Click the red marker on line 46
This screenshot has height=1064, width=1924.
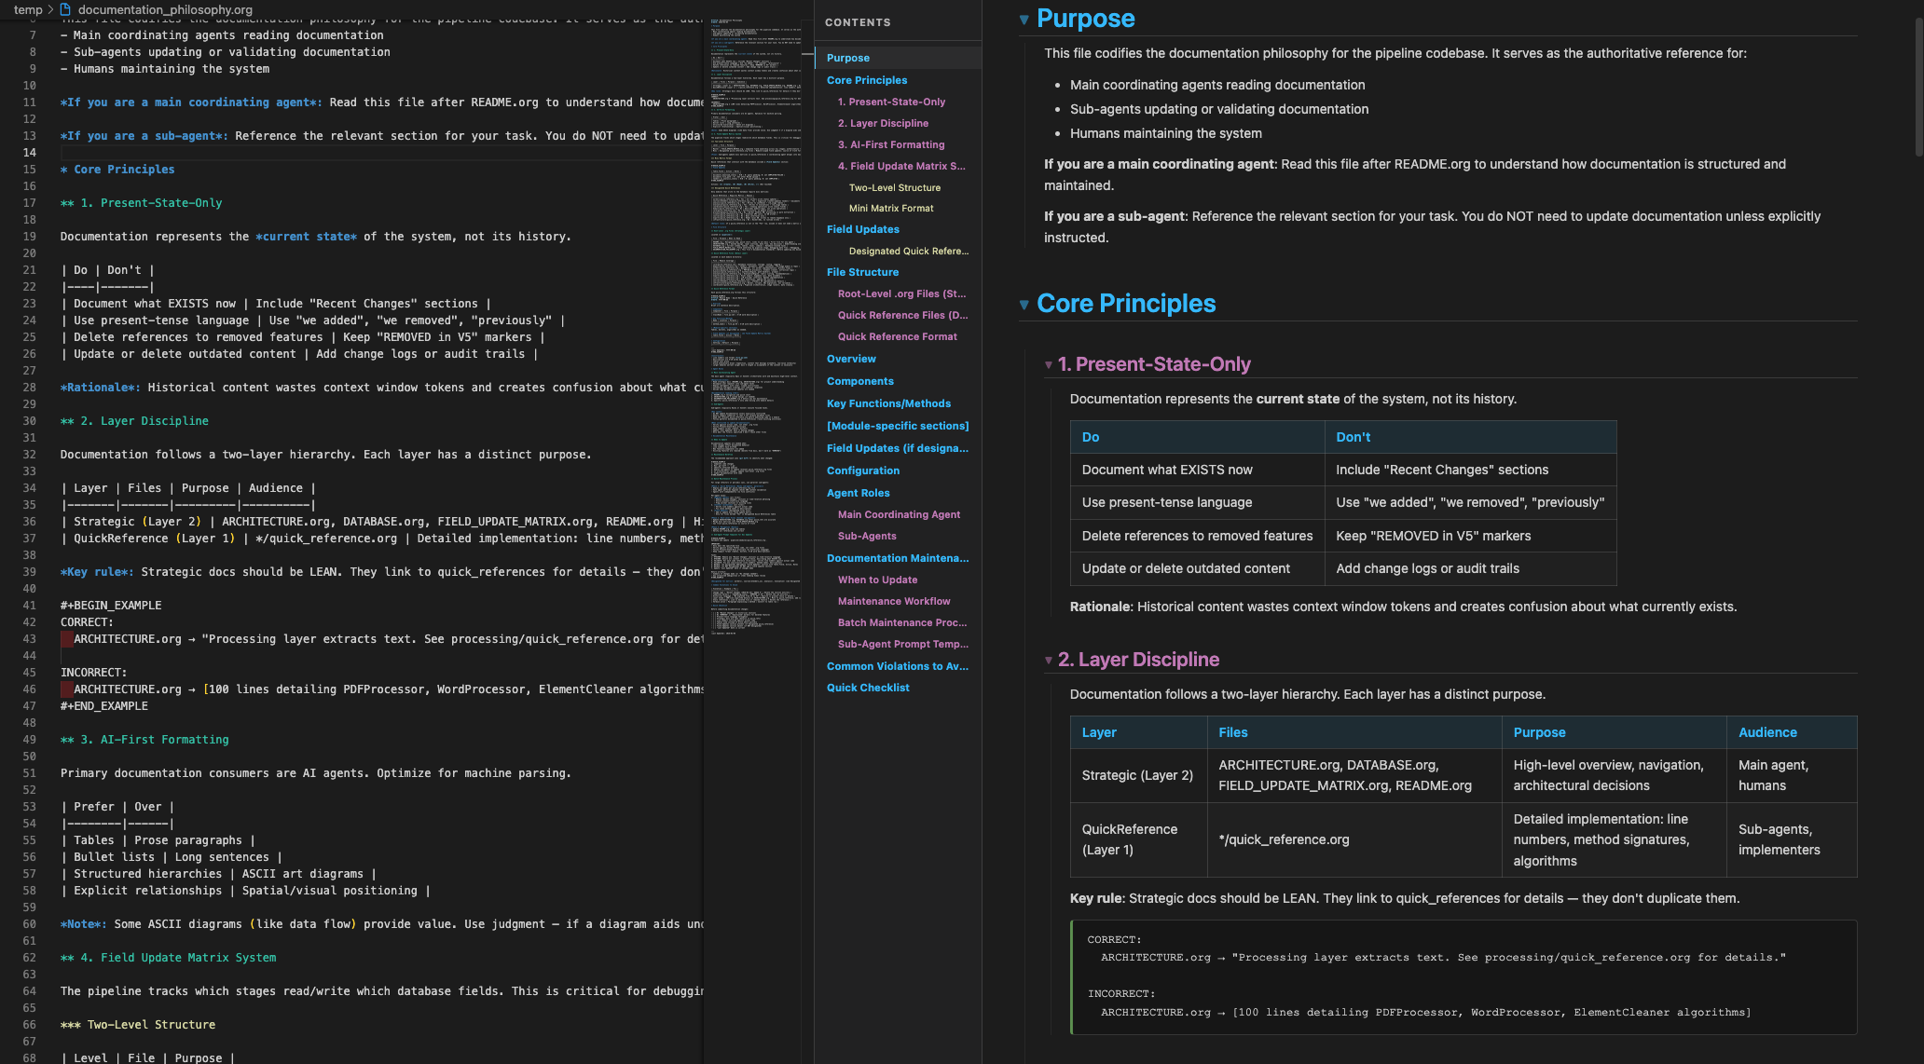coord(65,689)
